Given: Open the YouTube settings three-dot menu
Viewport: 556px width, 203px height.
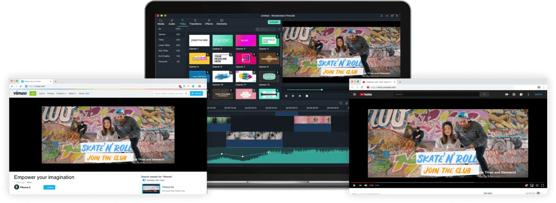Looking at the screenshot, I should [528, 94].
